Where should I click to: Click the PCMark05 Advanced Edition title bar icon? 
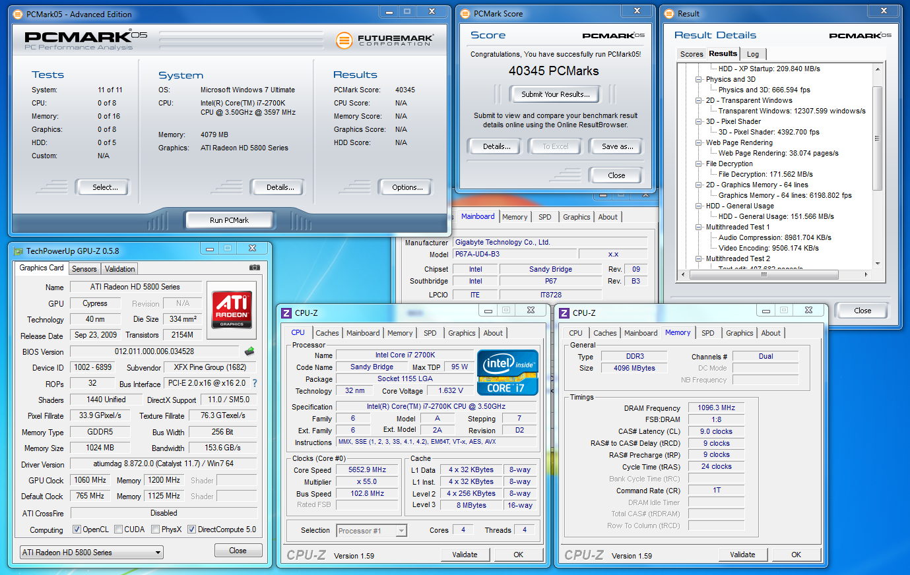[x=17, y=14]
